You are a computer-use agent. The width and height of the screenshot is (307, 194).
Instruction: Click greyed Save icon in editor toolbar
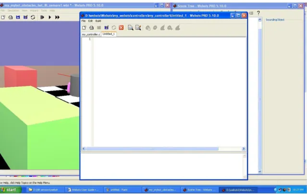coord(99,27)
